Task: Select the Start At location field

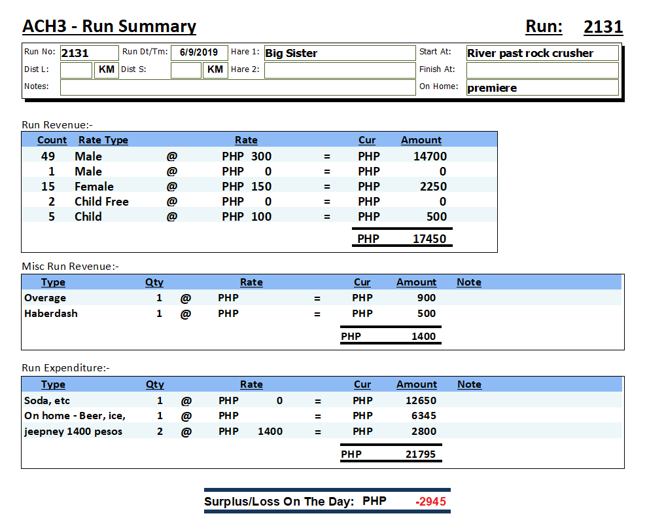Action: pos(542,53)
